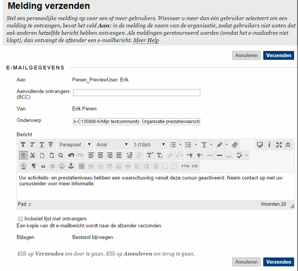
Task: Open the 3 (12pt) font size dropdown
Action: 150,145
